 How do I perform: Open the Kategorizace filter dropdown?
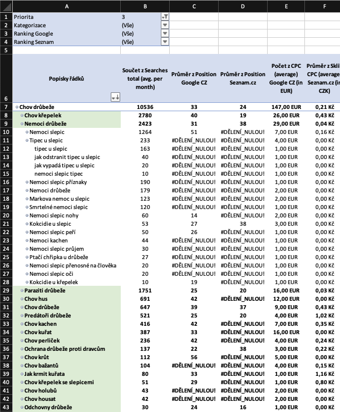tap(165, 25)
